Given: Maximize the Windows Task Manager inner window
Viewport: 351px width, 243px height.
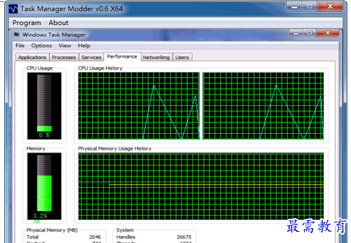Looking at the screenshot, I should (309, 33).
